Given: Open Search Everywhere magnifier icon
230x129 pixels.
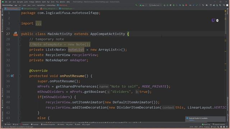Looking at the screenshot, I should point(224,5).
